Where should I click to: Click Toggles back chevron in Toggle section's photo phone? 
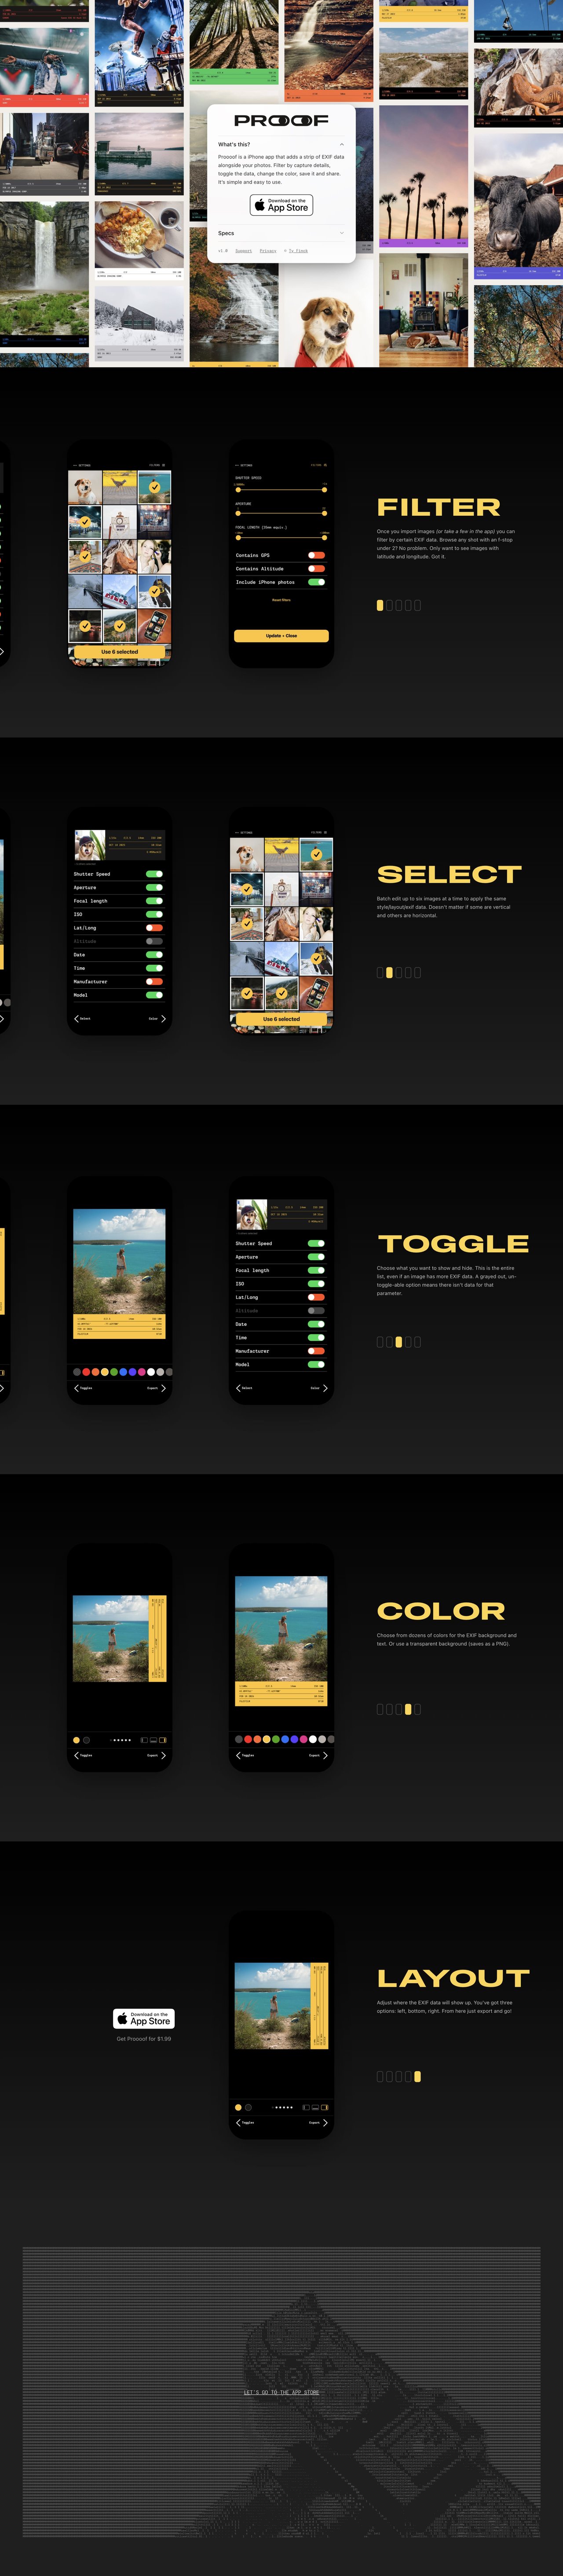76,1388
